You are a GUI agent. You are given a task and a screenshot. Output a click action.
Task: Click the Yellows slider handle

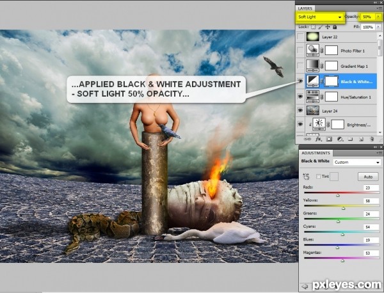[x=343, y=209]
